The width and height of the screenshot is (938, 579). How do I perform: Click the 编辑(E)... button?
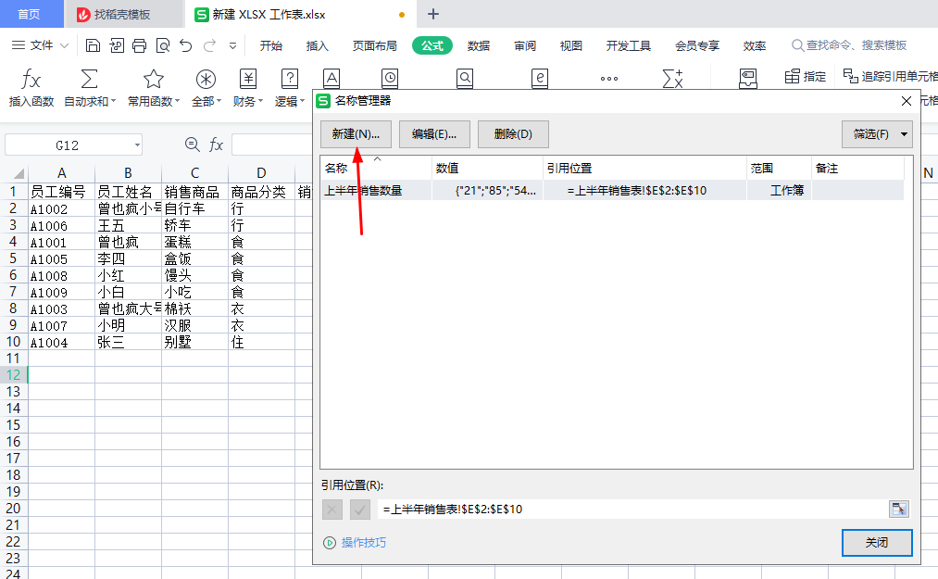(x=434, y=134)
